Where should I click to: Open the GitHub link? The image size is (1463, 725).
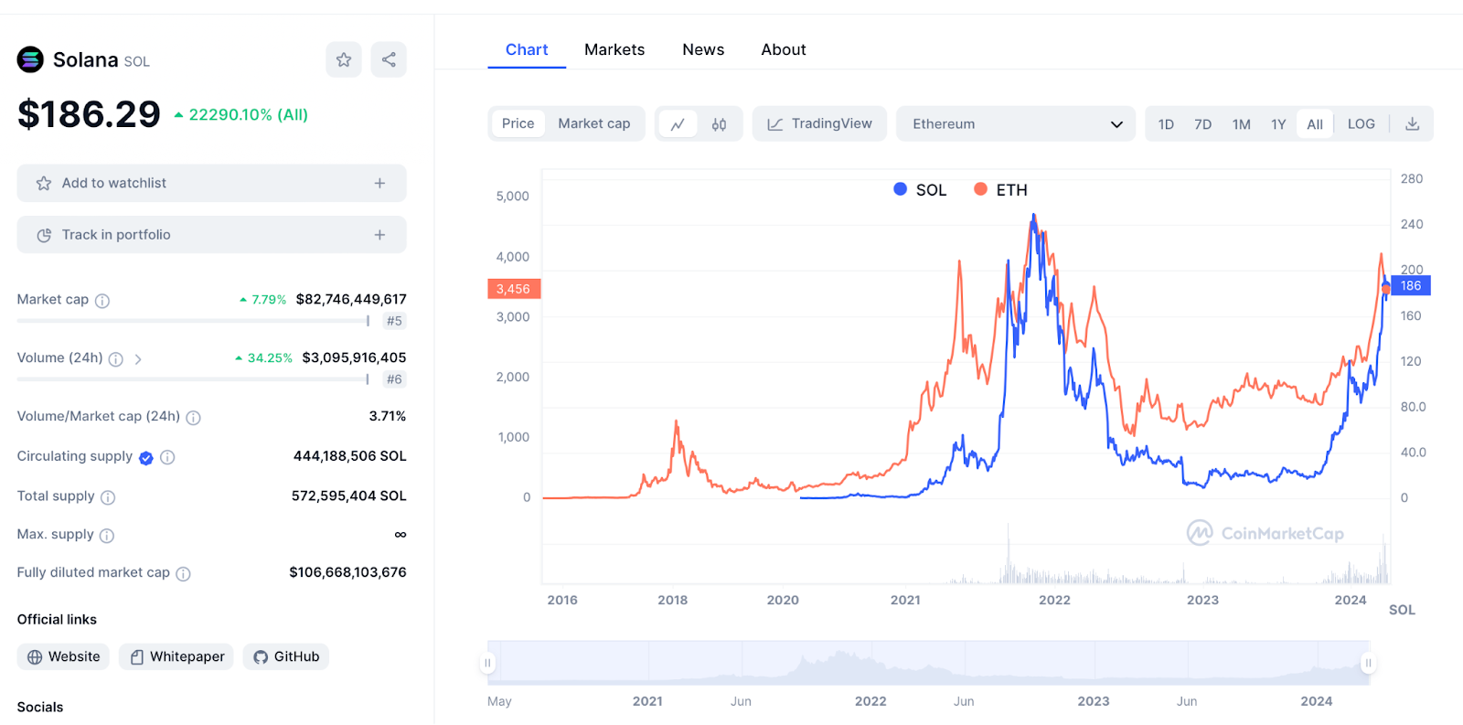[286, 656]
